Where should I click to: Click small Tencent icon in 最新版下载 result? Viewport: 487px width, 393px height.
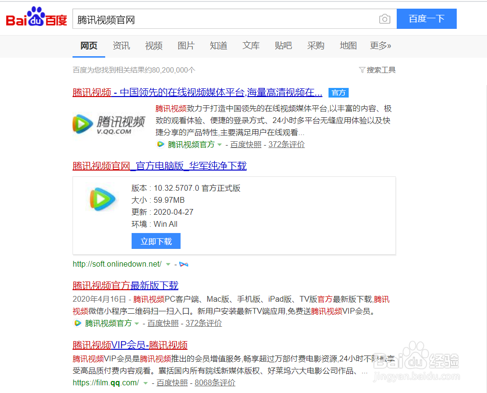pos(77,323)
